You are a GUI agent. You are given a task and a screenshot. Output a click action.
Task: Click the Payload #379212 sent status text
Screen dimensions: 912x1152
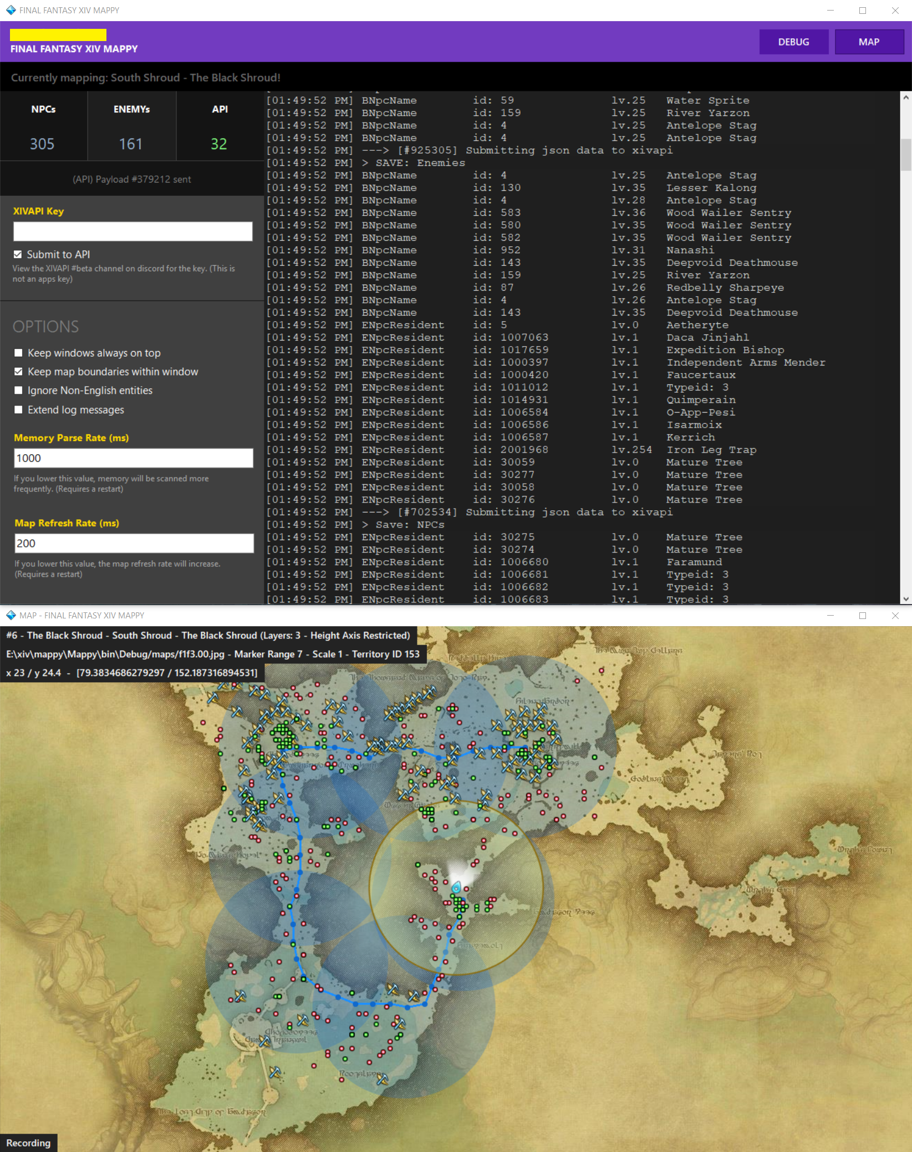click(x=132, y=179)
